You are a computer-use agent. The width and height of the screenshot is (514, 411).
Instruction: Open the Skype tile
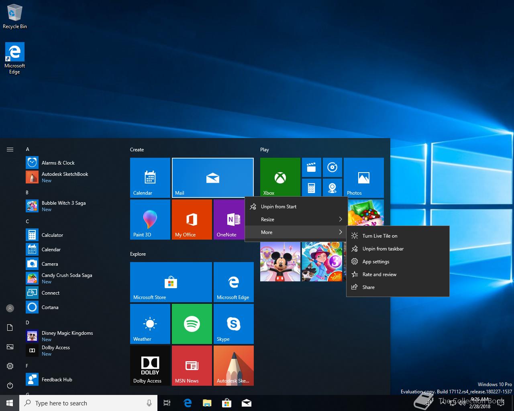click(234, 324)
